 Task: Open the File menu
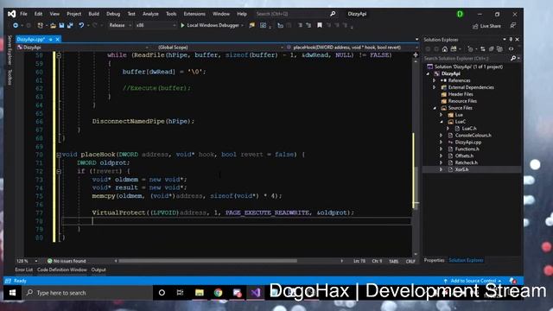(23, 14)
